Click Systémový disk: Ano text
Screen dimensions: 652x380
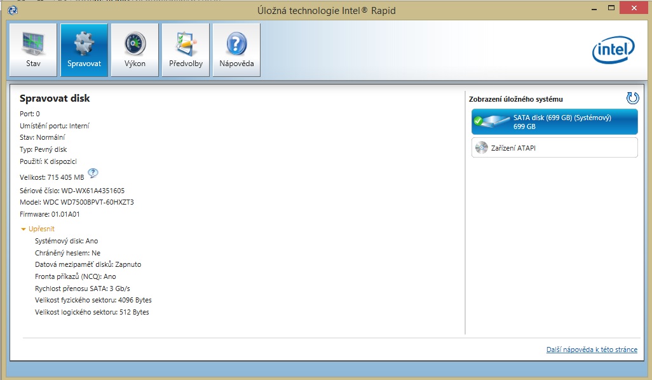point(67,241)
